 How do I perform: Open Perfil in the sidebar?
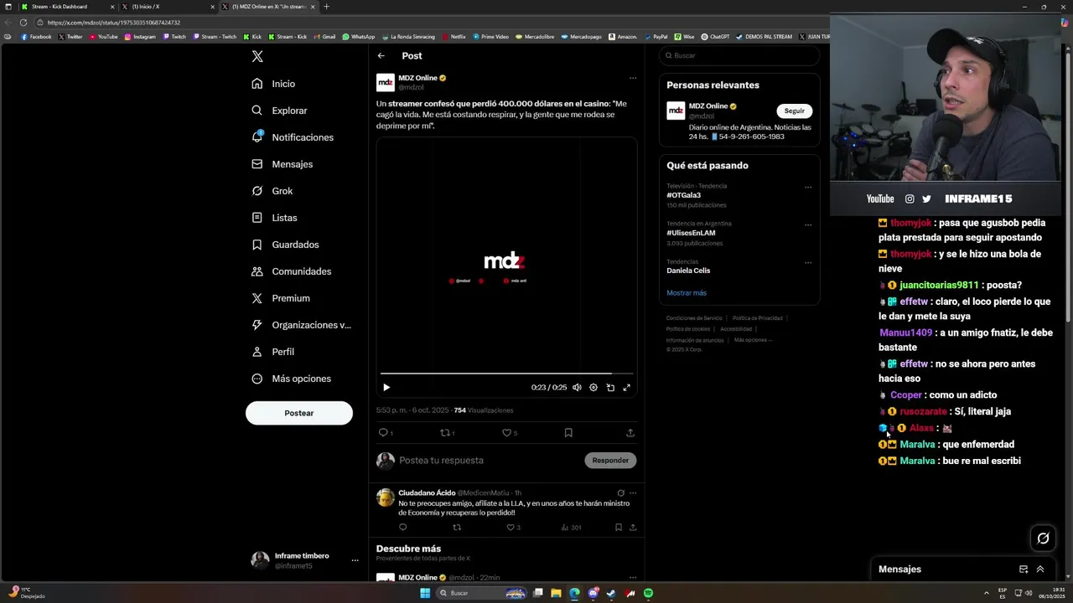pos(272,352)
